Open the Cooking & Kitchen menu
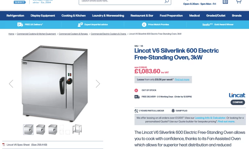This screenshot has height=149, width=249. click(x=73, y=16)
